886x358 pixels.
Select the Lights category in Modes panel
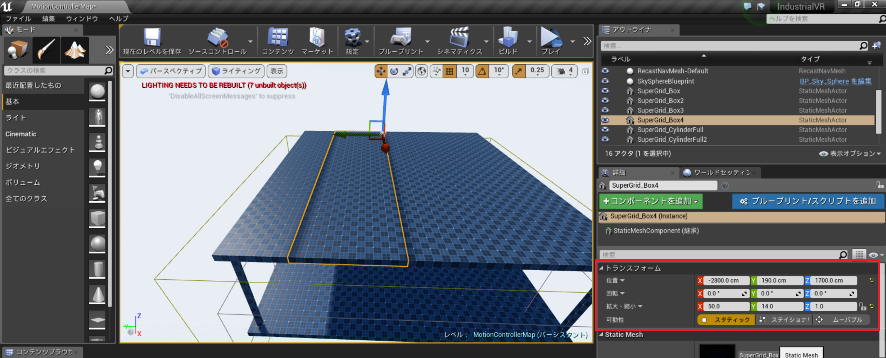(x=43, y=118)
